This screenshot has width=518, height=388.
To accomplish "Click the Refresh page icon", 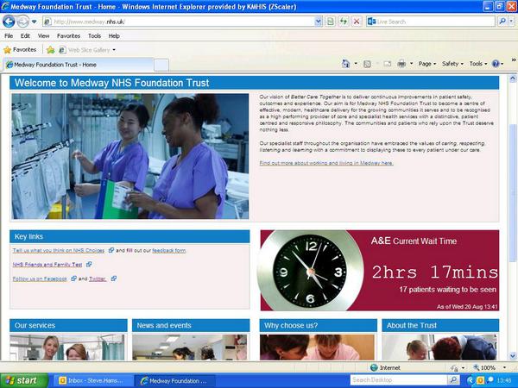I will 344,22.
